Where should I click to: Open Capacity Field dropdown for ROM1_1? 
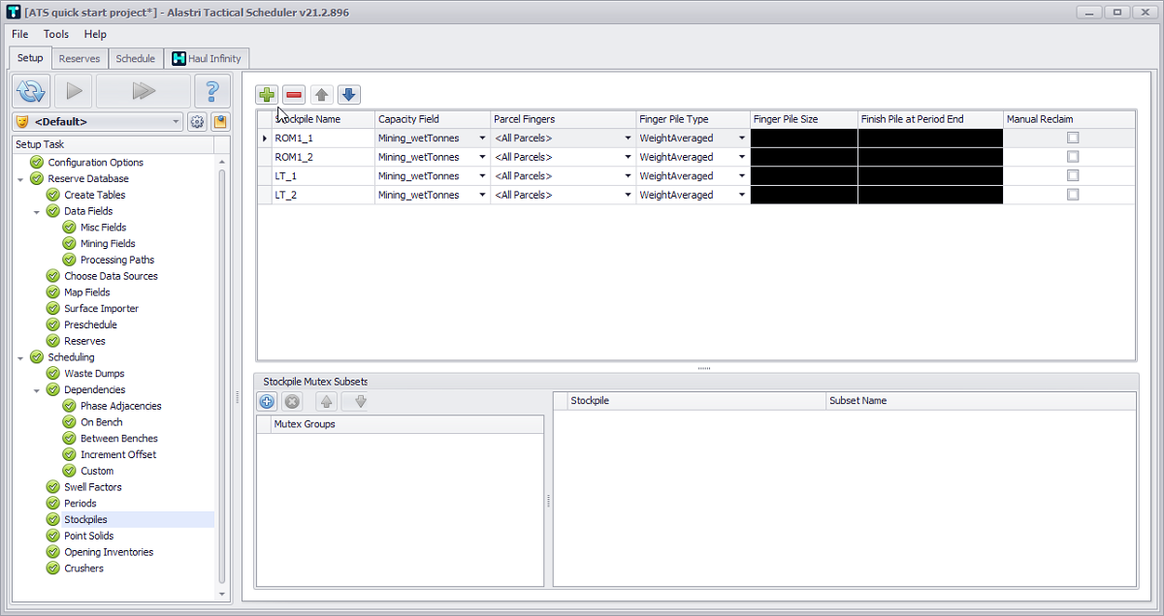point(482,139)
